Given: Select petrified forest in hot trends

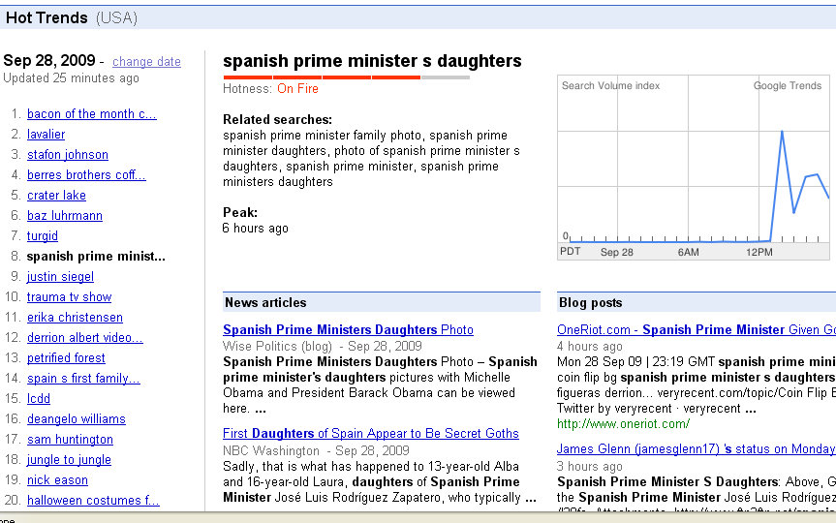Looking at the screenshot, I should (x=66, y=357).
